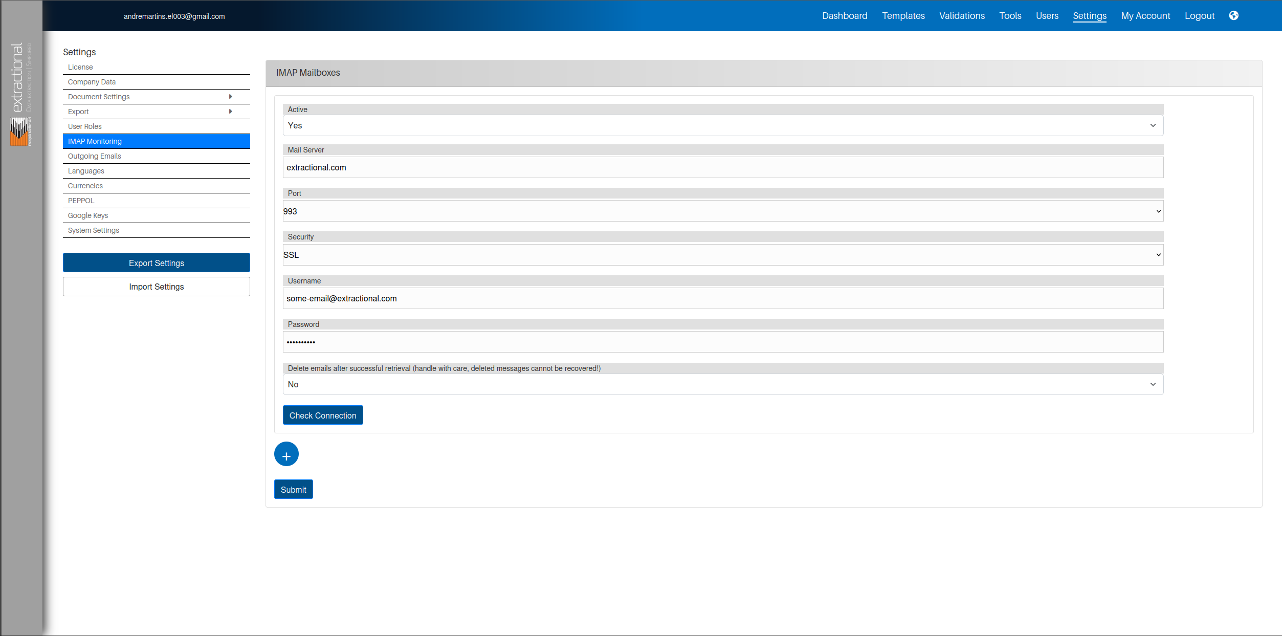Click into the Mail Server field

pyautogui.click(x=723, y=168)
